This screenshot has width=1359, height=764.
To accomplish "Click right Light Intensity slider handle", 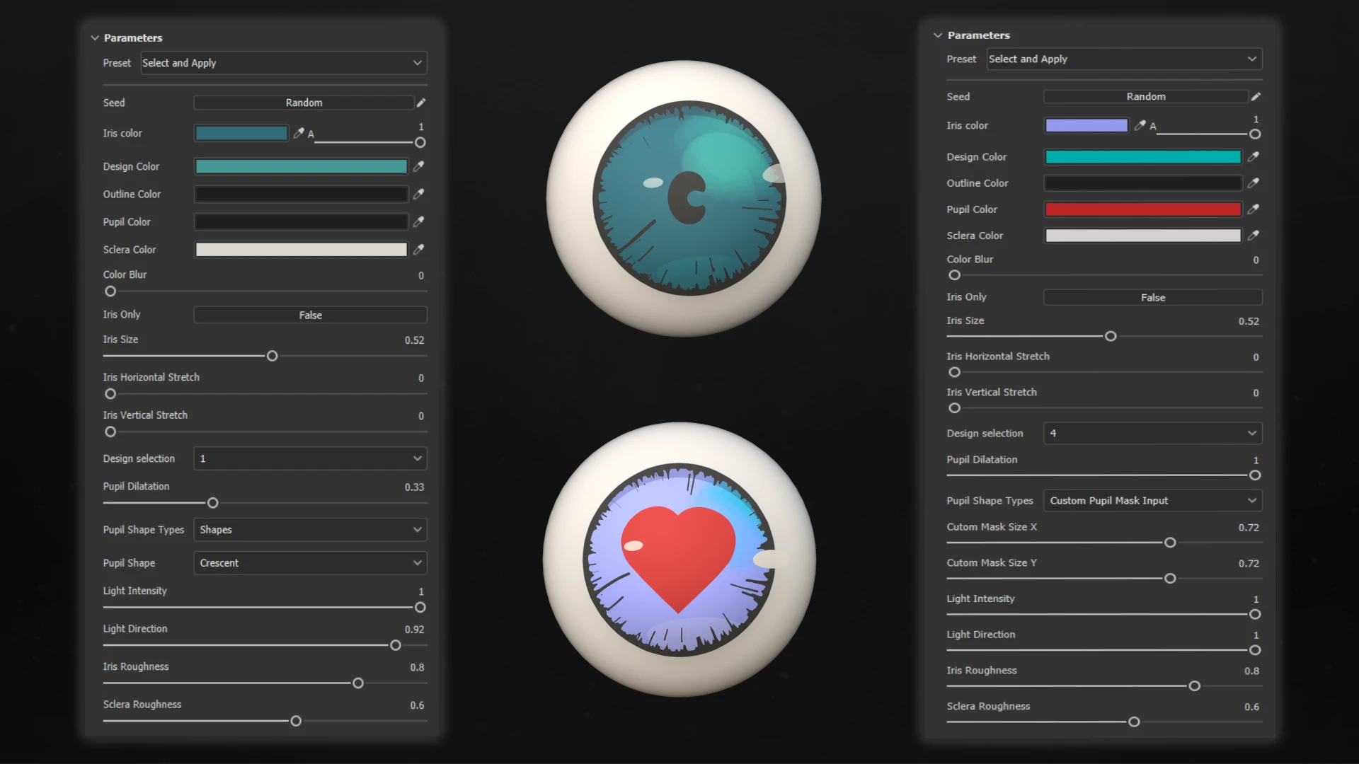I will [1255, 615].
